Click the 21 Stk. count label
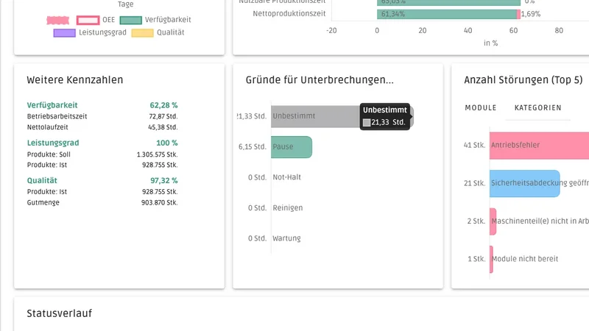The width and height of the screenshot is (589, 331). coord(474,183)
